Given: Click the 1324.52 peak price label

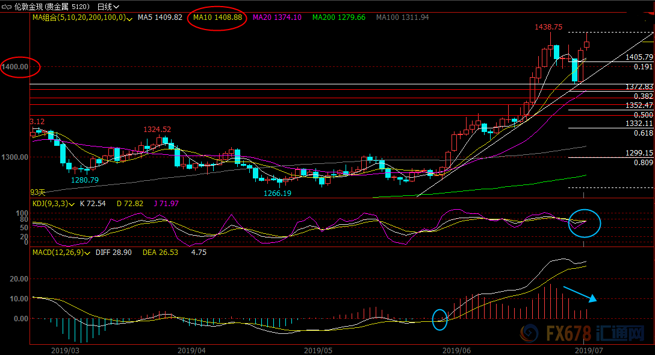Looking at the screenshot, I should tap(157, 130).
